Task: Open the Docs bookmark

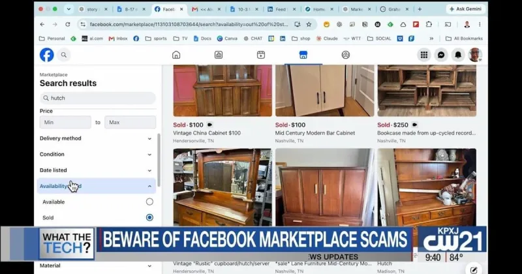Action: pyautogui.click(x=202, y=38)
